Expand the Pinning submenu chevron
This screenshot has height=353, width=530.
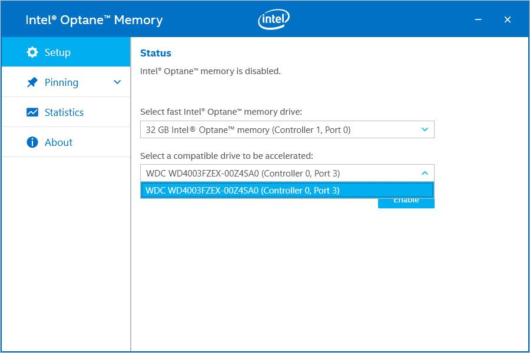pyautogui.click(x=117, y=82)
